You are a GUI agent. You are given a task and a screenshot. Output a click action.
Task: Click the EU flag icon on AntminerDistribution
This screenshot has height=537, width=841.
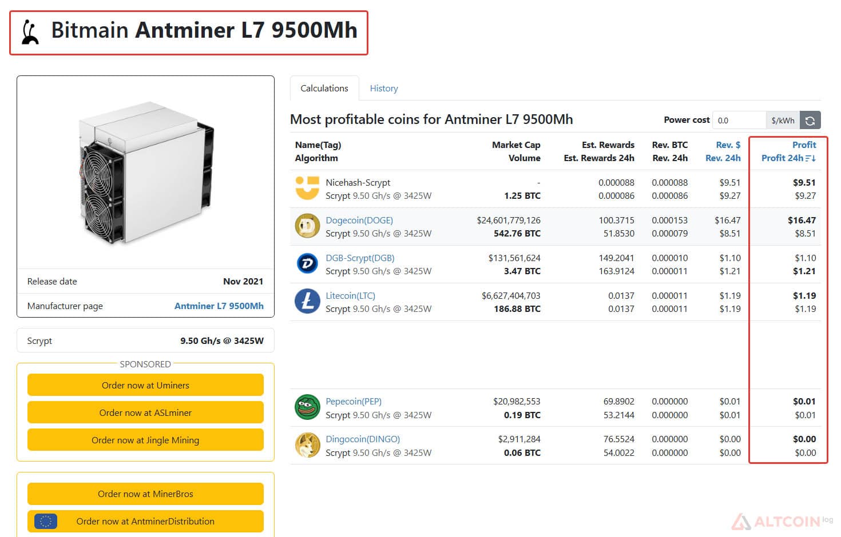coord(46,521)
